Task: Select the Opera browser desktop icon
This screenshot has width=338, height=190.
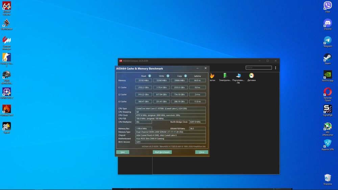Action: [328, 94]
